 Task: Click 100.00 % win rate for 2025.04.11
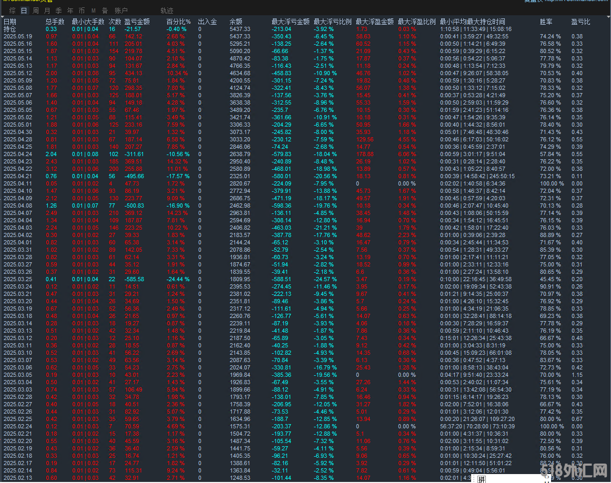[x=552, y=184]
